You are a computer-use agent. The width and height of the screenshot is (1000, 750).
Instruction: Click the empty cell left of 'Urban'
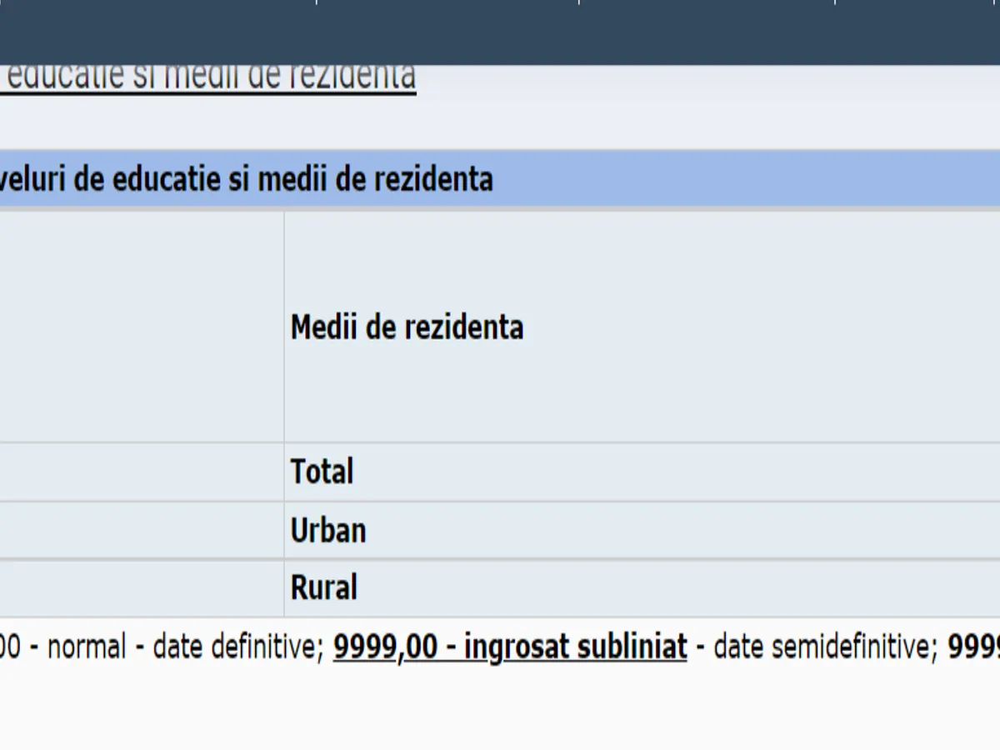(142, 530)
